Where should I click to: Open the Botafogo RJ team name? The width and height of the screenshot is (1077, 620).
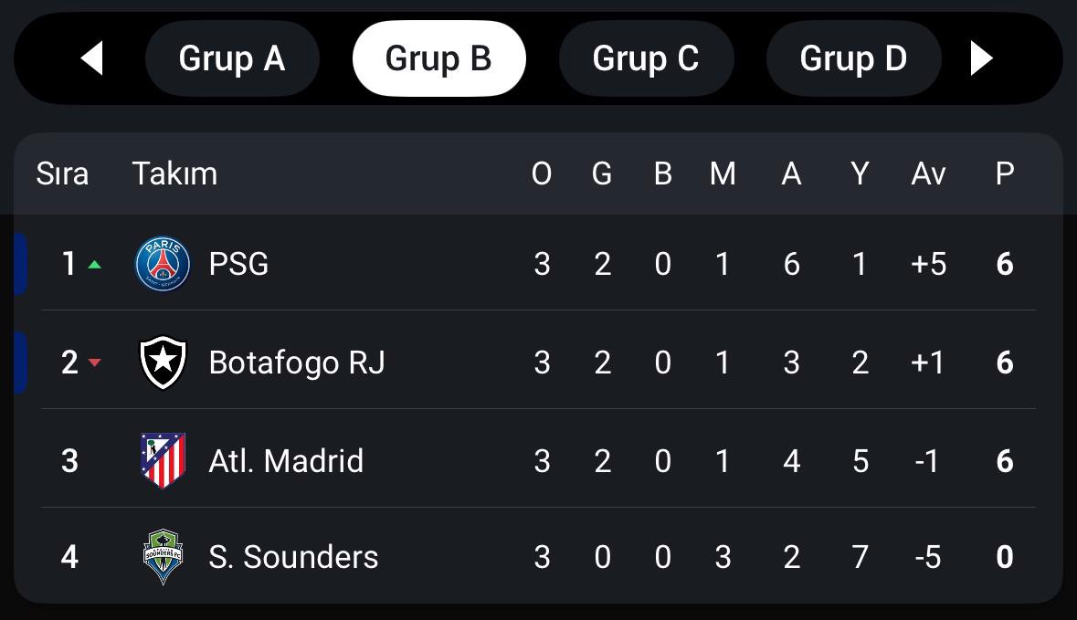click(x=297, y=363)
